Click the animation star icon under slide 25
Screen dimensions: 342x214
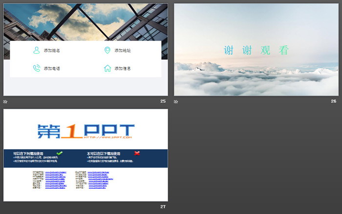[5, 102]
